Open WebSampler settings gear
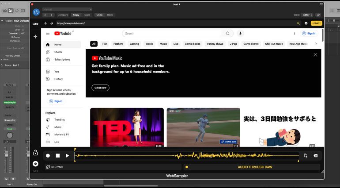 [x=306, y=23]
